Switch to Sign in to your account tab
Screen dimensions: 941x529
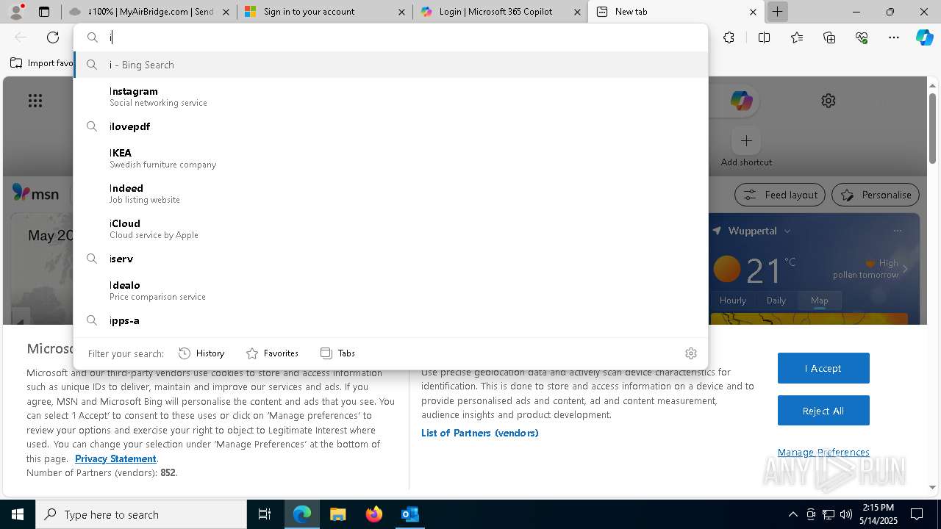[325, 12]
